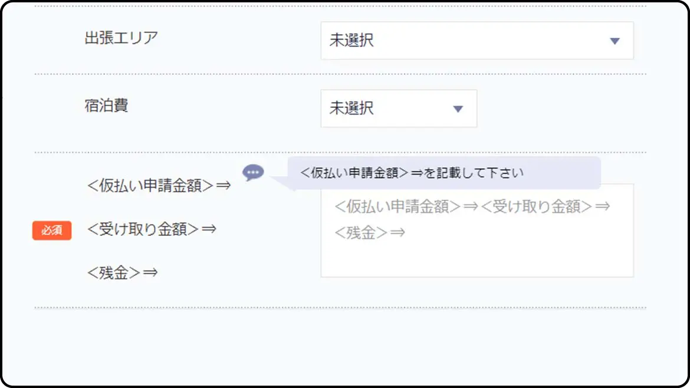690x388 pixels.
Task: Select the <仮払い申請金額>⇒ label on left
Action: click(x=158, y=186)
